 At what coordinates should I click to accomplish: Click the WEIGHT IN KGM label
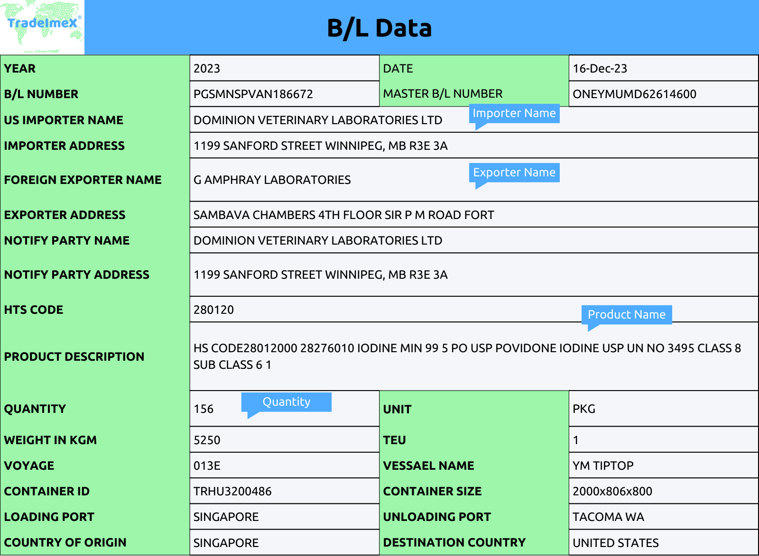(50, 440)
